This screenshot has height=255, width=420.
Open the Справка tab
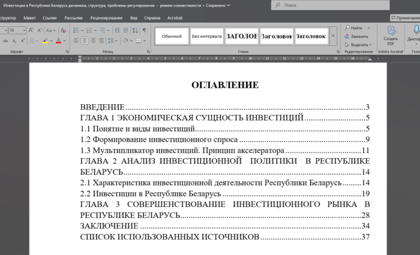(x=152, y=18)
